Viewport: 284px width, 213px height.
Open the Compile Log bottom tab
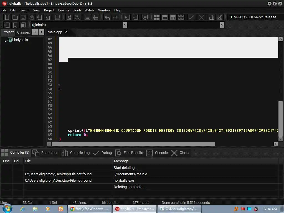point(75,153)
